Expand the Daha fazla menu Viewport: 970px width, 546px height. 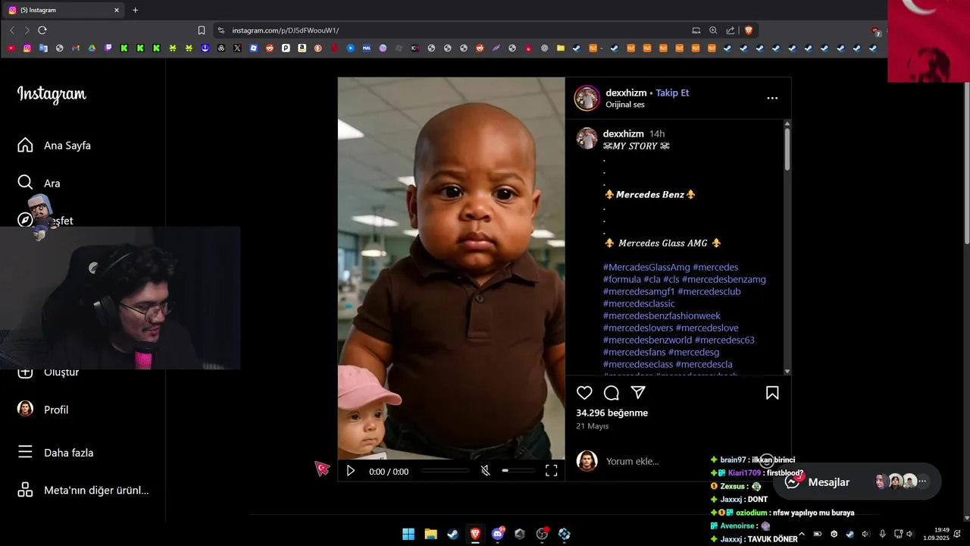click(55, 453)
